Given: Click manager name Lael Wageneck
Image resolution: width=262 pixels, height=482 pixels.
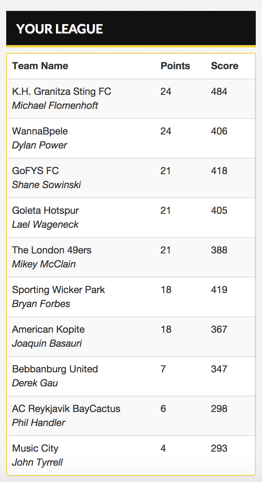Looking at the screenshot, I should 45,225.
